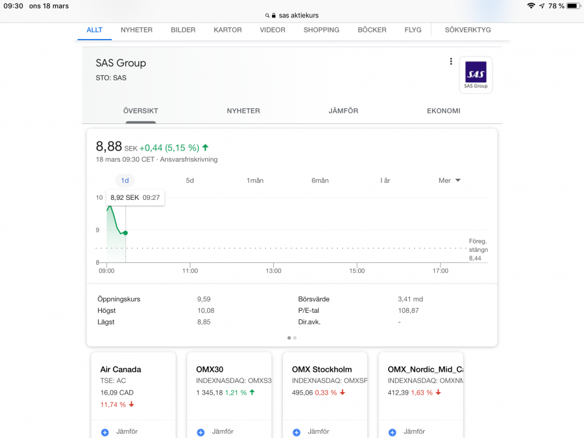584x438 pixels.
Task: Click the green data point on chart
Action: (x=125, y=233)
